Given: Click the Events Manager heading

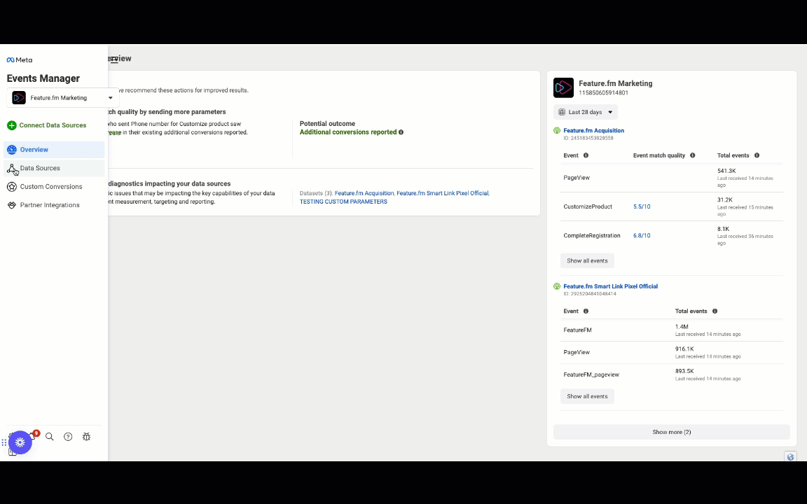Looking at the screenshot, I should 43,78.
